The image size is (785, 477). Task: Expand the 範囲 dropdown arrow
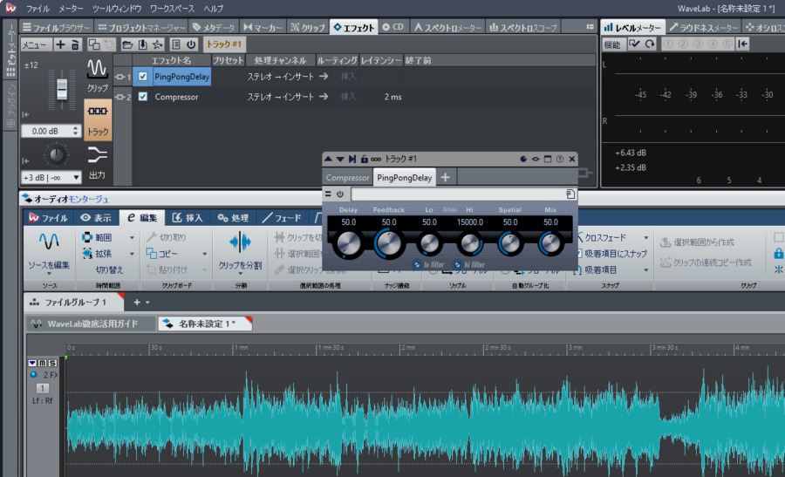pos(132,238)
